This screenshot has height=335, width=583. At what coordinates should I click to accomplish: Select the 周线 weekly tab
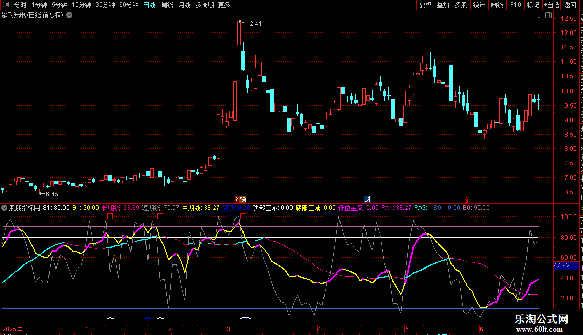coord(167,5)
